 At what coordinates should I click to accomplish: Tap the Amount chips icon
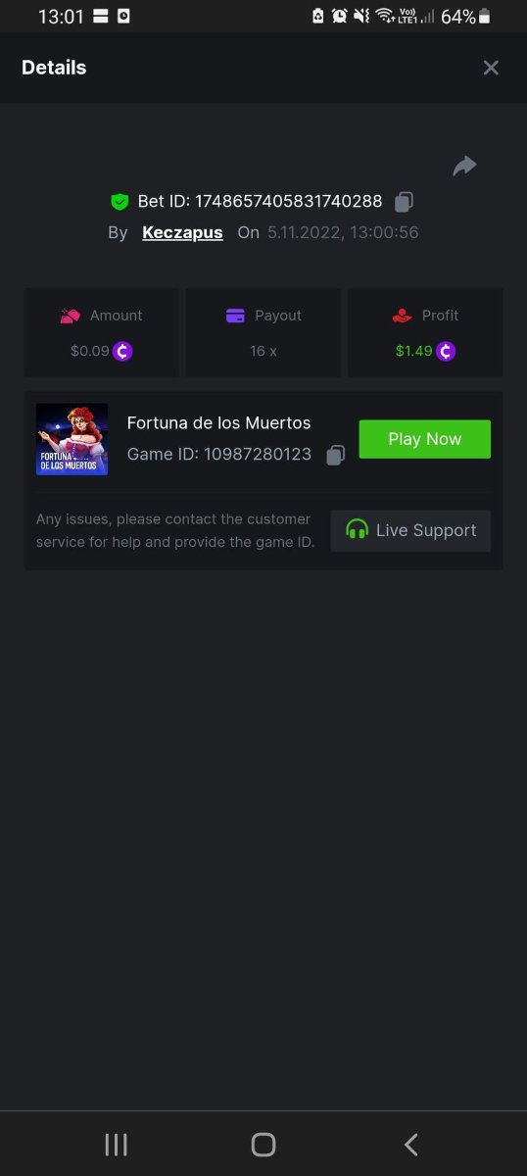[x=70, y=316]
